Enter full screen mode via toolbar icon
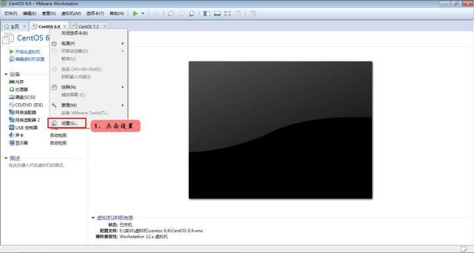Image resolution: width=474 pixels, height=253 pixels. pyautogui.click(x=227, y=13)
